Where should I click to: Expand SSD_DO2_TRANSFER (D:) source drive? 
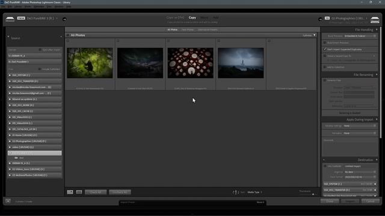pyautogui.click(x=10, y=81)
